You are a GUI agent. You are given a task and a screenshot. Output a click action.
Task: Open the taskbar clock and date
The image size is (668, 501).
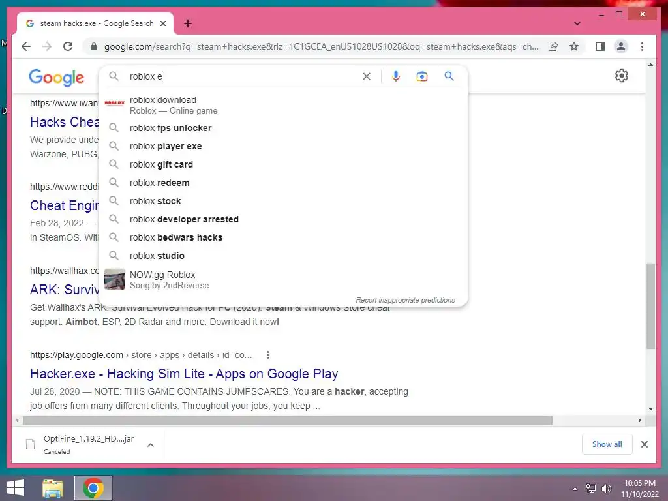tap(639, 489)
